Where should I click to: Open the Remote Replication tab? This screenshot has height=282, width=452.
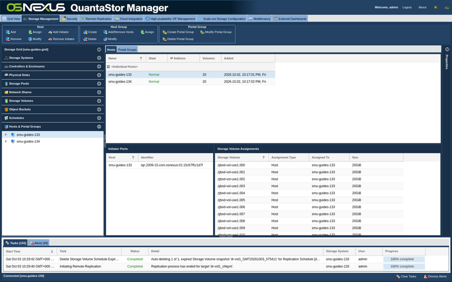click(96, 19)
